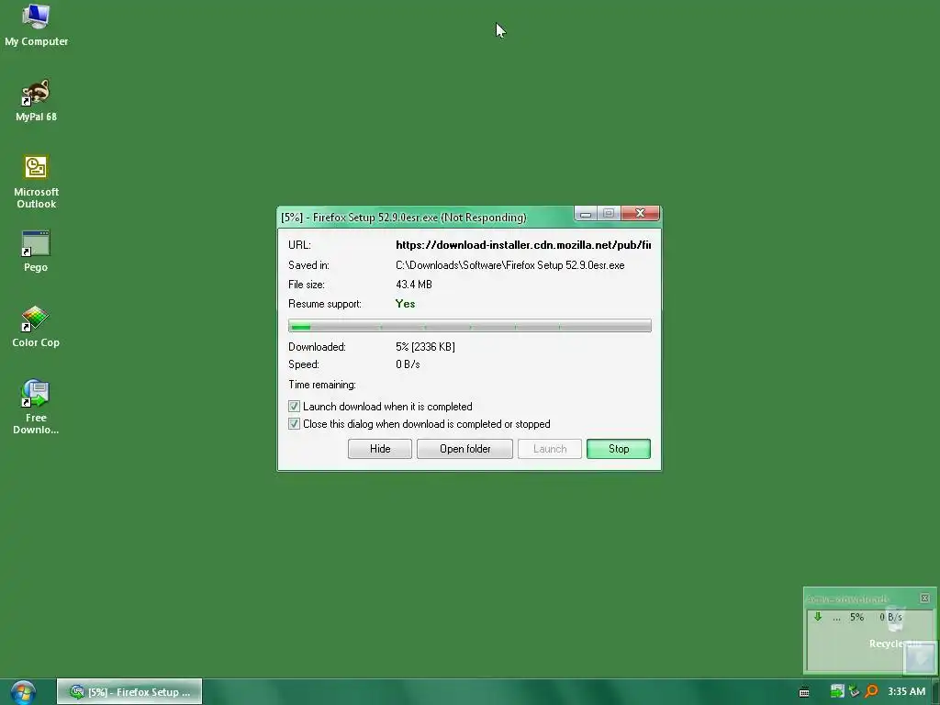Image resolution: width=940 pixels, height=705 pixels.
Task: Click the 5% [2336 KB] downloaded value
Action: [425, 346]
